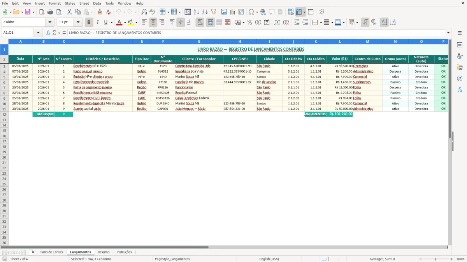467x262 pixels.
Task: Switch to the Plano de Contas sheet tab
Action: tap(51, 252)
